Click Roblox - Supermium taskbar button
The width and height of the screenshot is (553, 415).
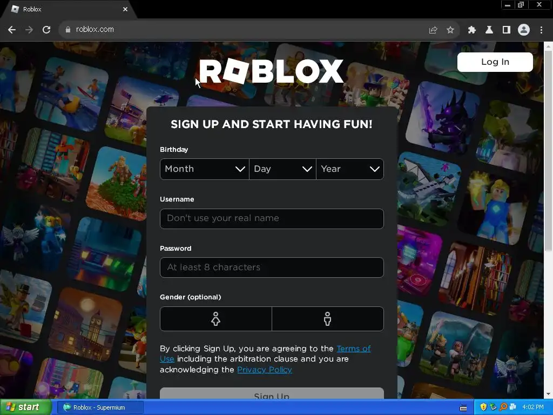click(100, 407)
